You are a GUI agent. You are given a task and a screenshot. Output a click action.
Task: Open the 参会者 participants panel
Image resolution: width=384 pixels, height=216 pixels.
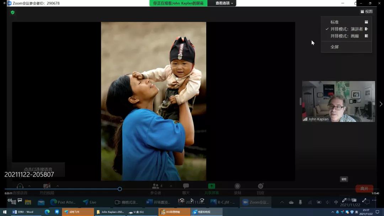coord(155,187)
